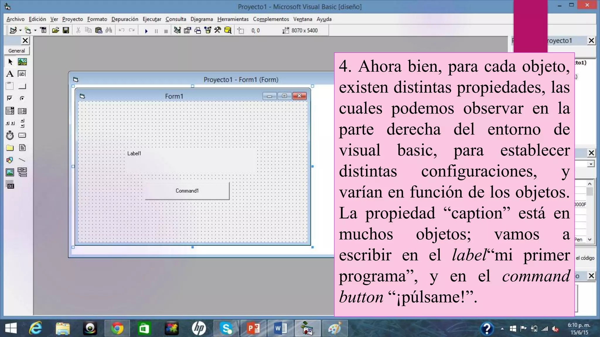Select the DriveListBox control tool

click(22, 135)
